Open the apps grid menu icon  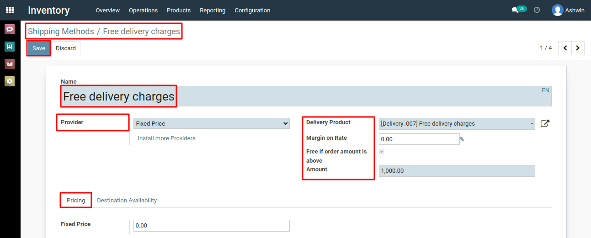coord(10,10)
